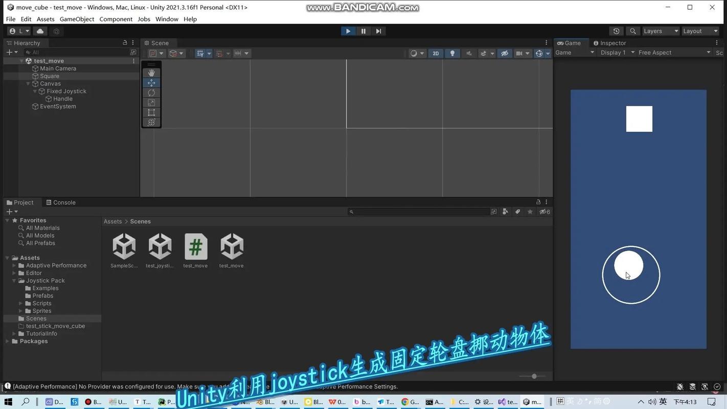Select the Move tool in Scene
This screenshot has height=409, width=727.
pyautogui.click(x=151, y=83)
